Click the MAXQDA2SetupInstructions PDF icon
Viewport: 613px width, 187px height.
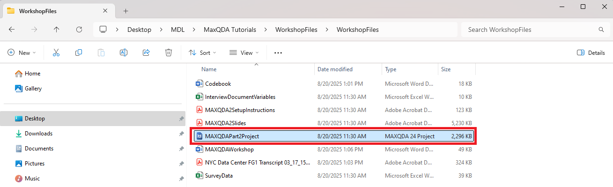pos(199,110)
